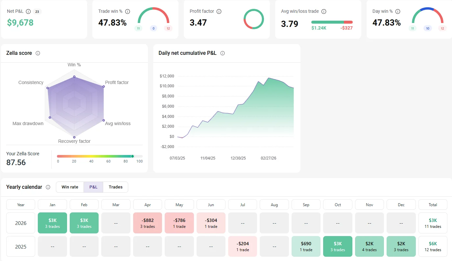
Task: Click the 2025 year row button
Action: point(21,247)
